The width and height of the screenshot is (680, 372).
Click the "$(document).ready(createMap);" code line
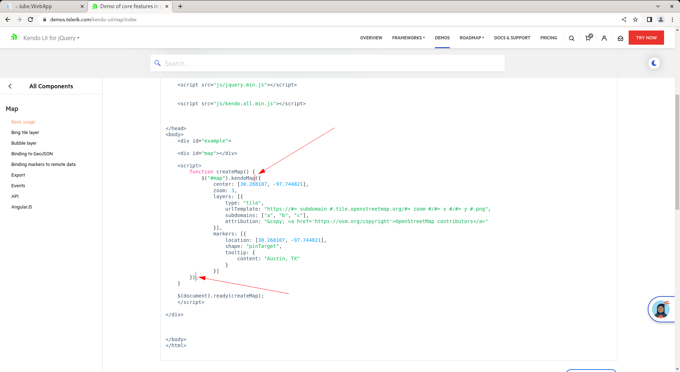click(221, 296)
